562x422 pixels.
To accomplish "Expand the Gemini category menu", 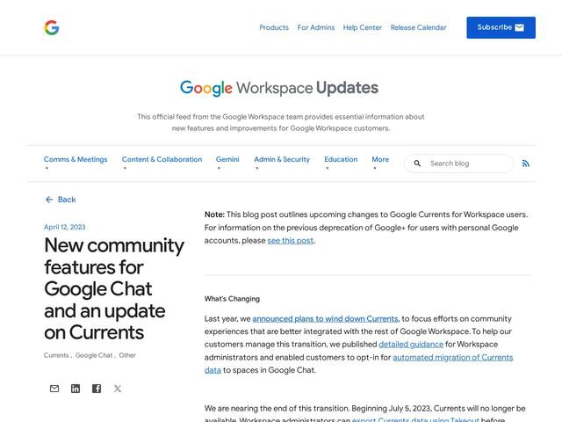I will 227,159.
